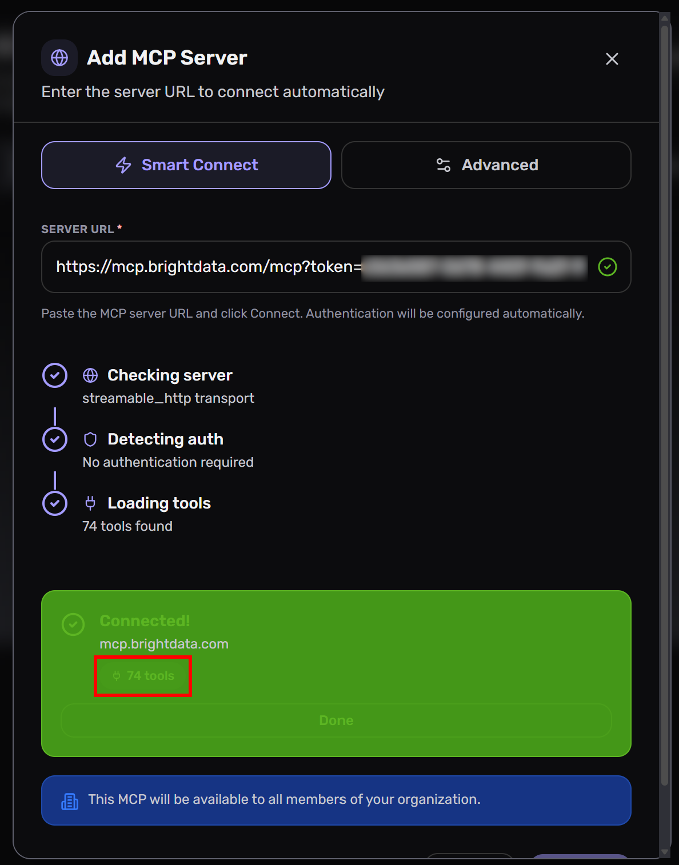Click the scrollbar down arrow at bottom

(x=665, y=852)
